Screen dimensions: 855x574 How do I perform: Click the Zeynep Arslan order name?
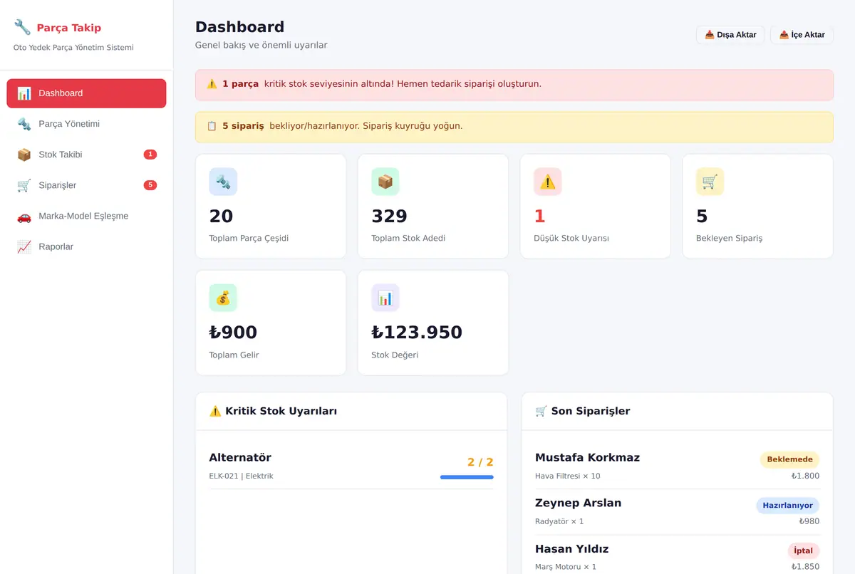click(x=578, y=503)
